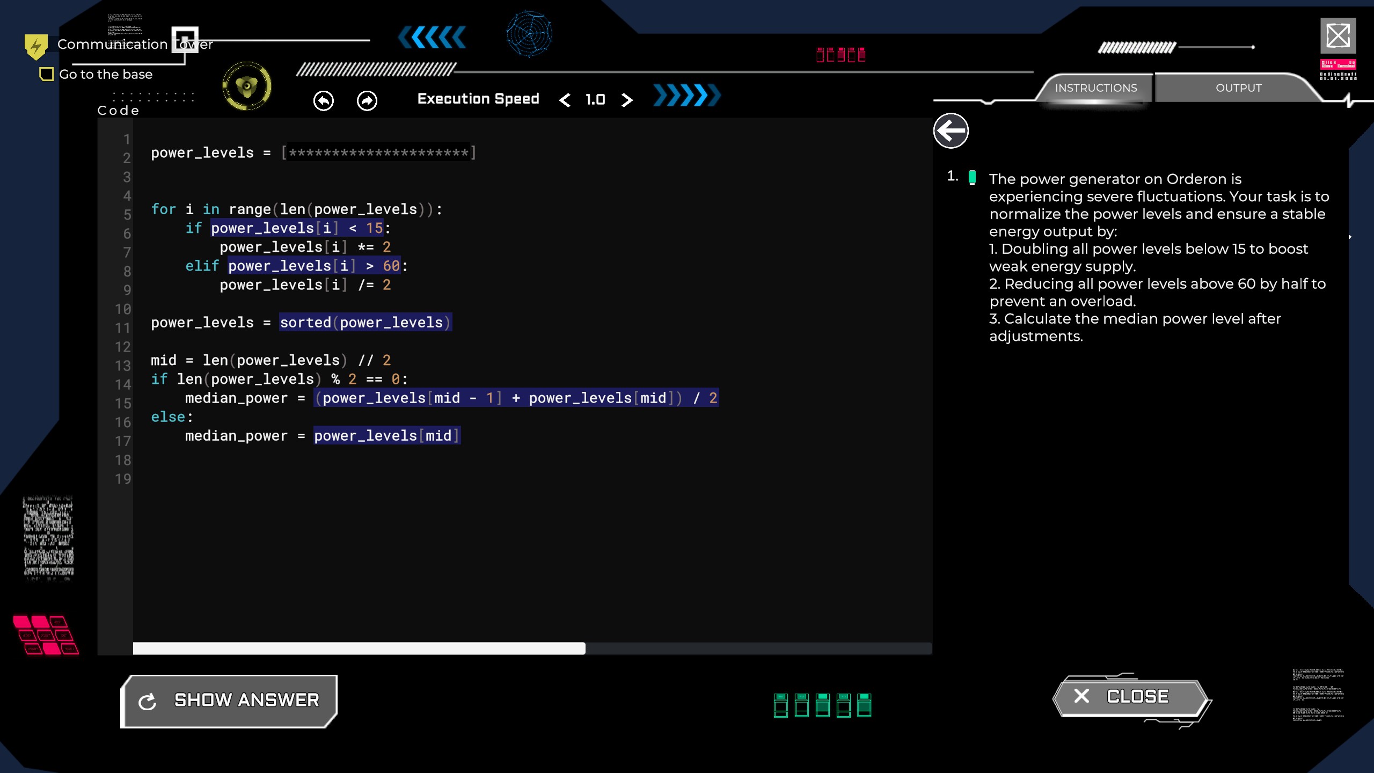This screenshot has width=1374, height=773.
Task: Click the left-pointing blue chevrons icon
Action: pos(432,38)
